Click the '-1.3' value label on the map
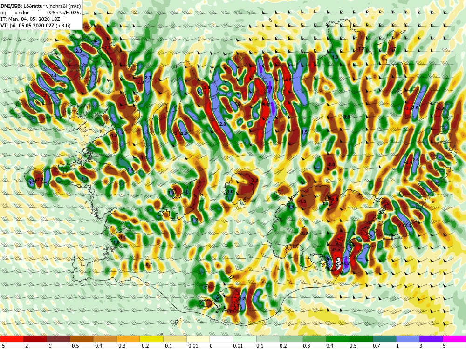This screenshot has width=466, height=349. (113, 135)
